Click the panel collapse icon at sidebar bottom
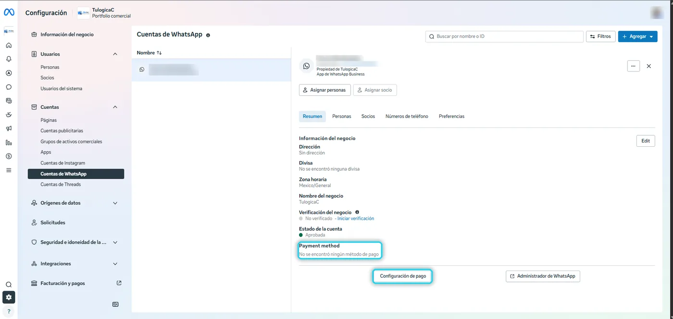 115,304
